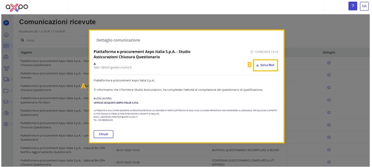
Task: Click the 'BUON LAVORO,' line
Action: pos(103,98)
